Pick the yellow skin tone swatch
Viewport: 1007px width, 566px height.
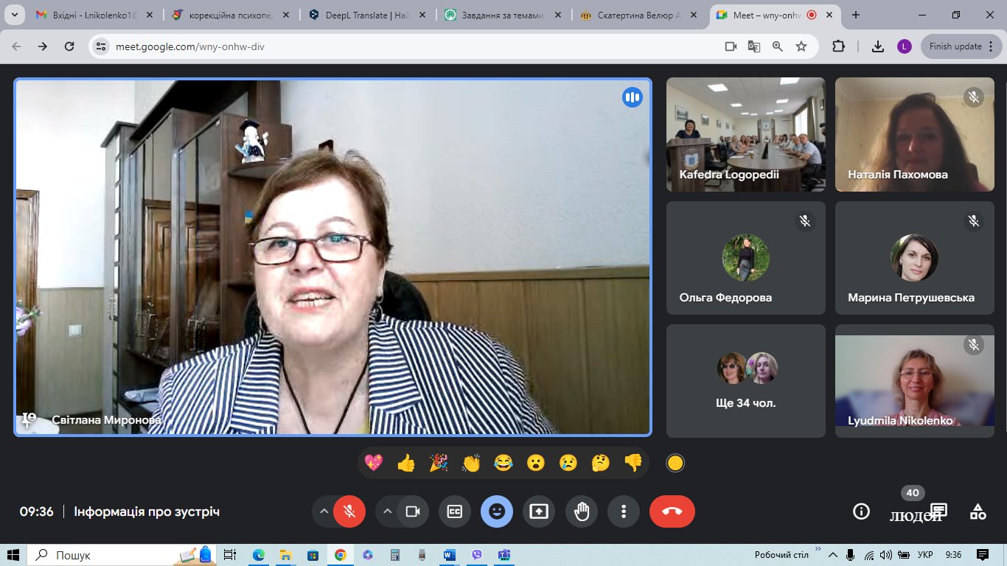tap(675, 463)
